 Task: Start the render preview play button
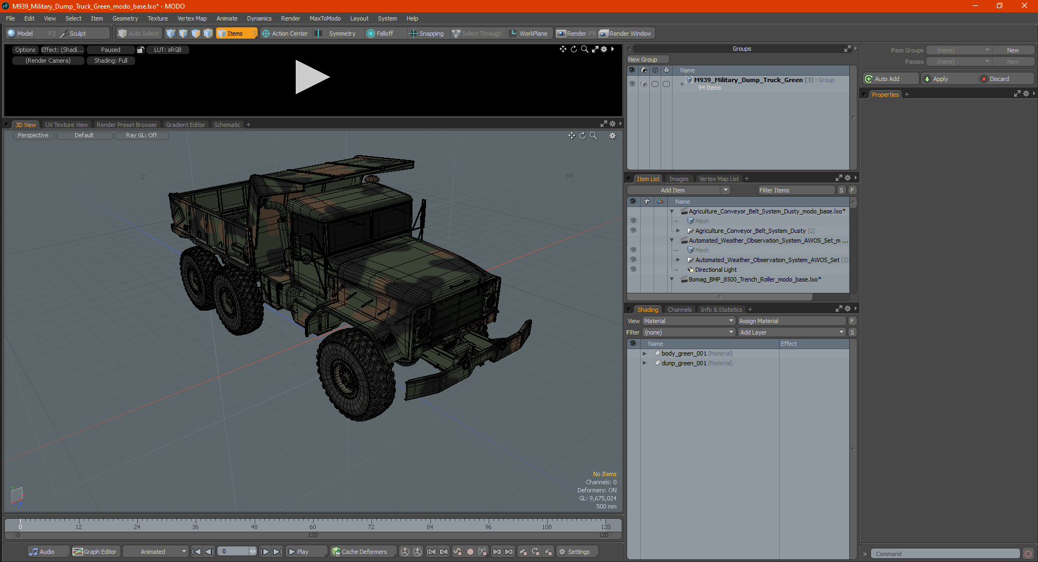[x=312, y=77]
